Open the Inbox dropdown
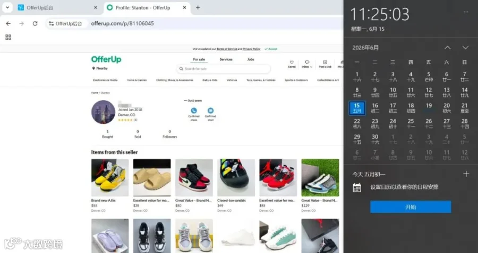The image size is (478, 253). (306, 64)
